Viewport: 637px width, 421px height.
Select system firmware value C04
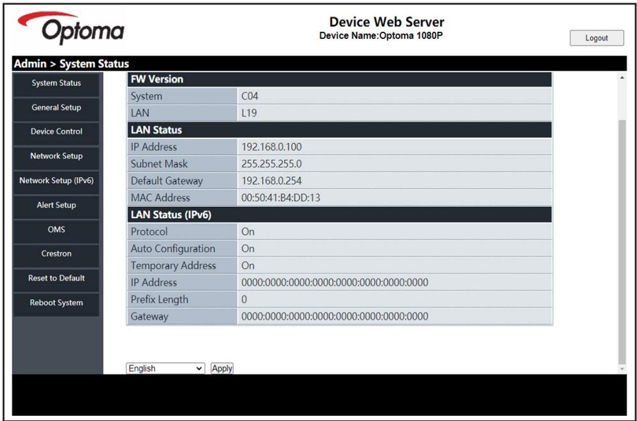250,96
